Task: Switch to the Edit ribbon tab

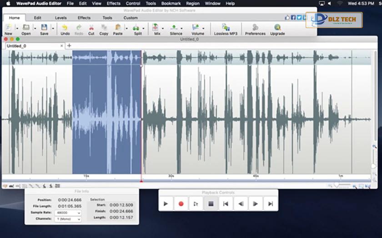Action: pyautogui.click(x=37, y=18)
